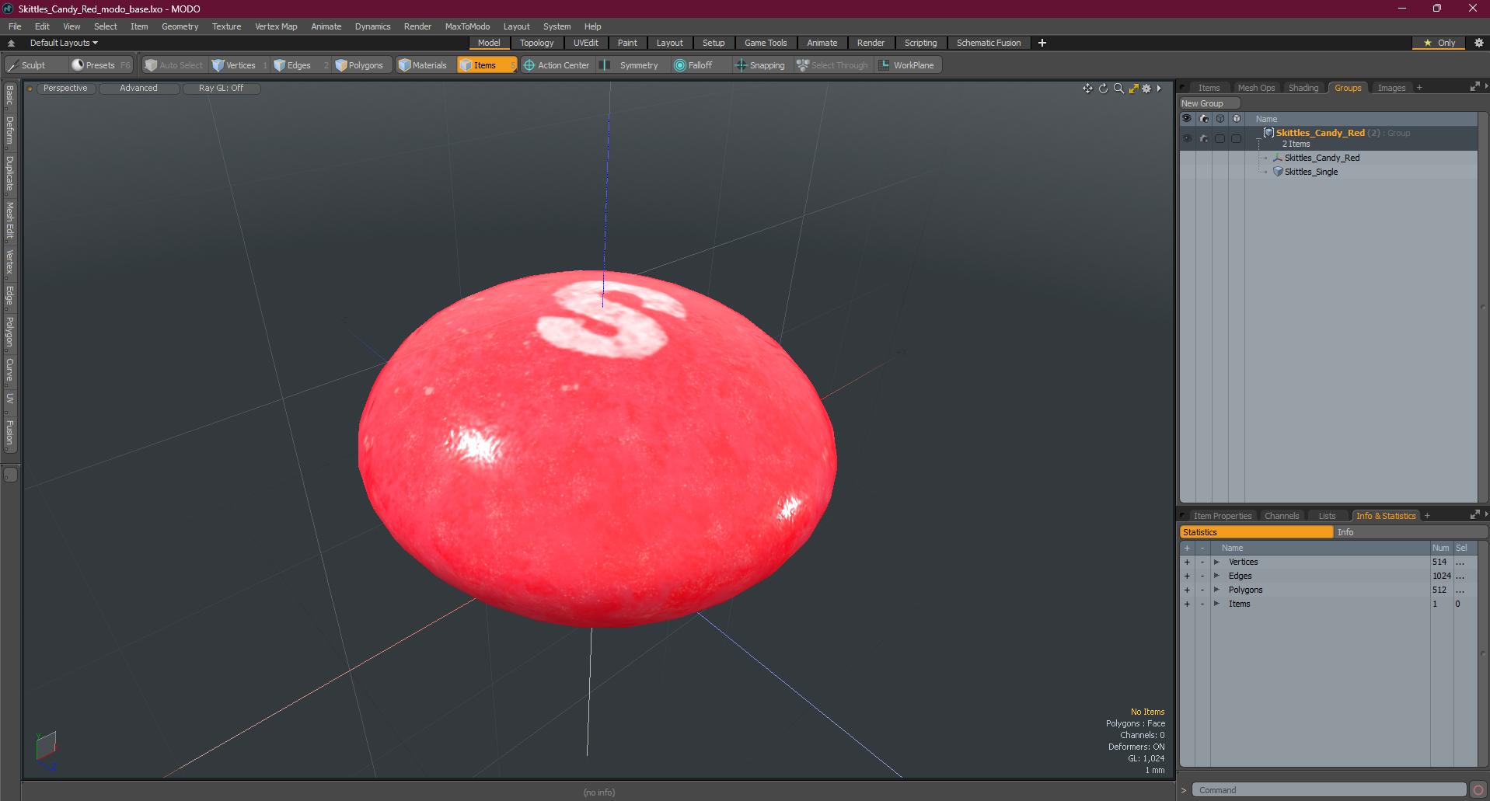Image resolution: width=1490 pixels, height=801 pixels.
Task: Switch to the Topology layout tab
Action: coord(536,43)
